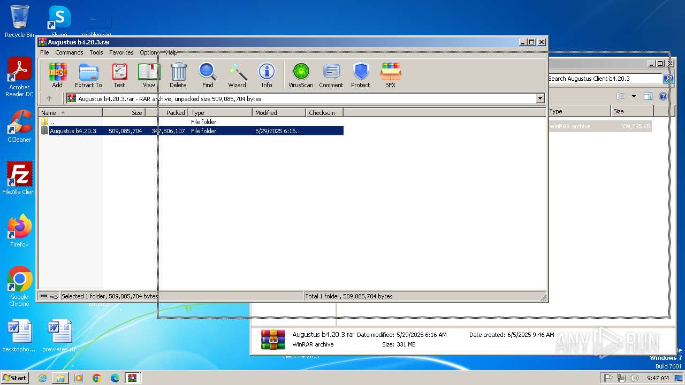This screenshot has height=385, width=685.
Task: Click the SFX toolbar icon
Action: coord(391,75)
